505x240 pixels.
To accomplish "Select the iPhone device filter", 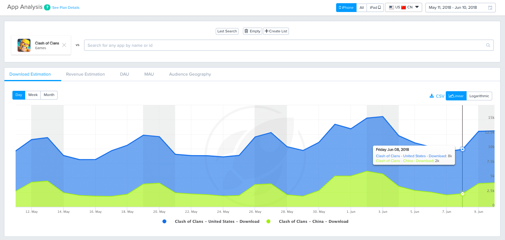I will point(346,8).
